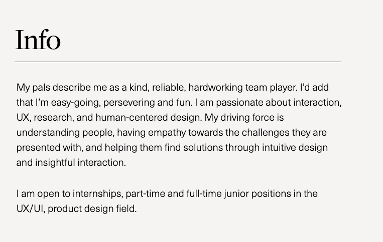
Task: Click the large "Info" heading
Action: [38, 40]
